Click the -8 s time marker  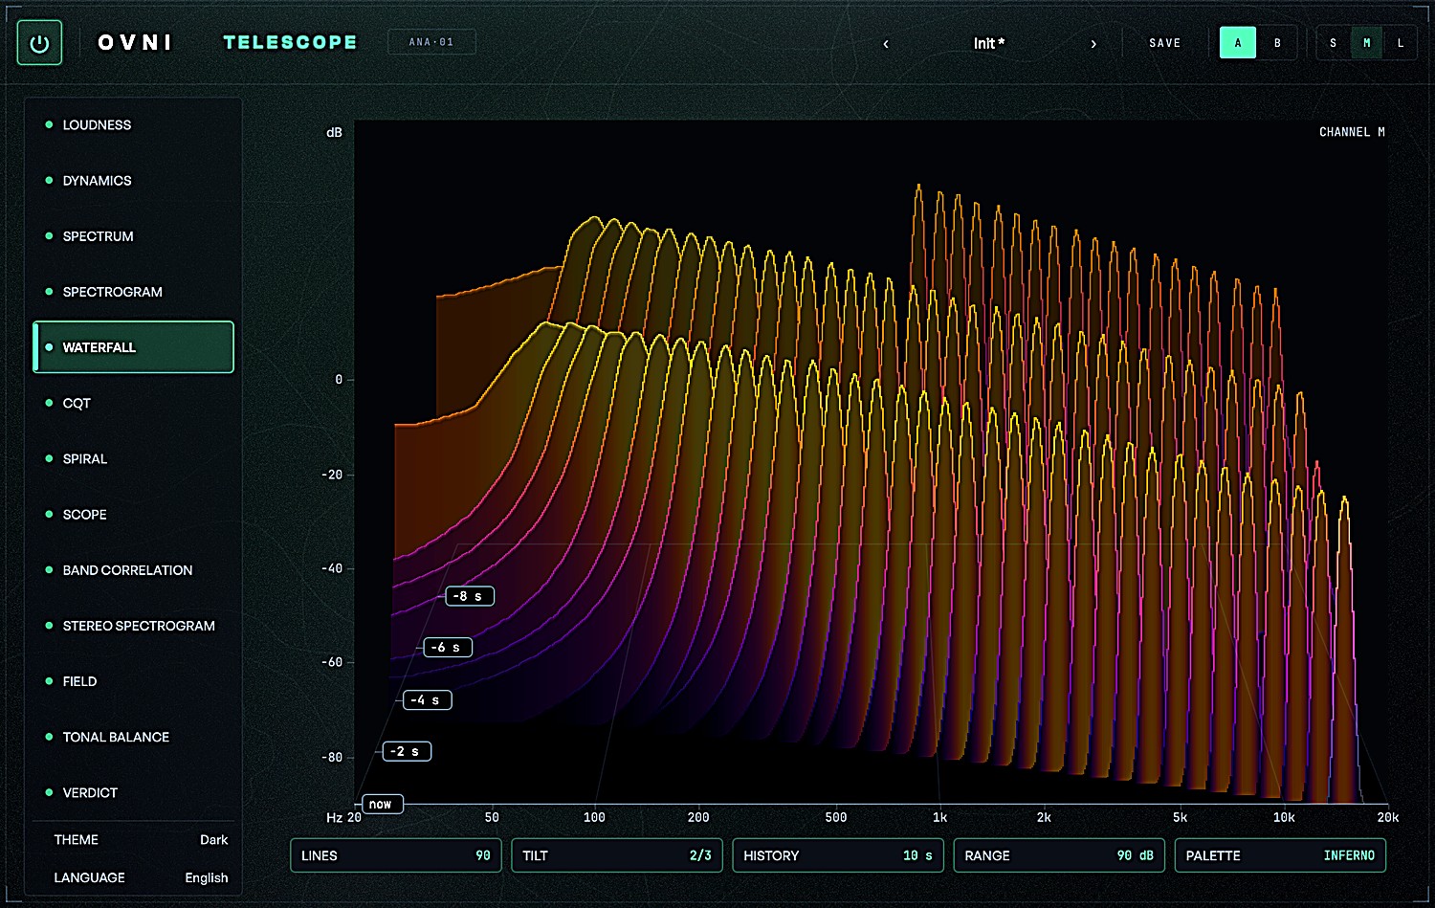(x=469, y=596)
